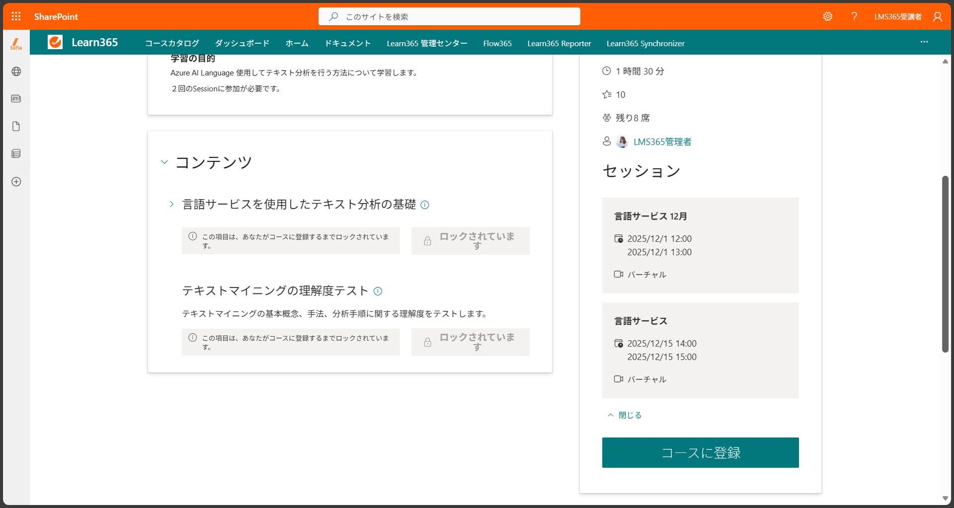The image size is (954, 508).
Task: Click info icon in first locked notice
Action: 193,236
